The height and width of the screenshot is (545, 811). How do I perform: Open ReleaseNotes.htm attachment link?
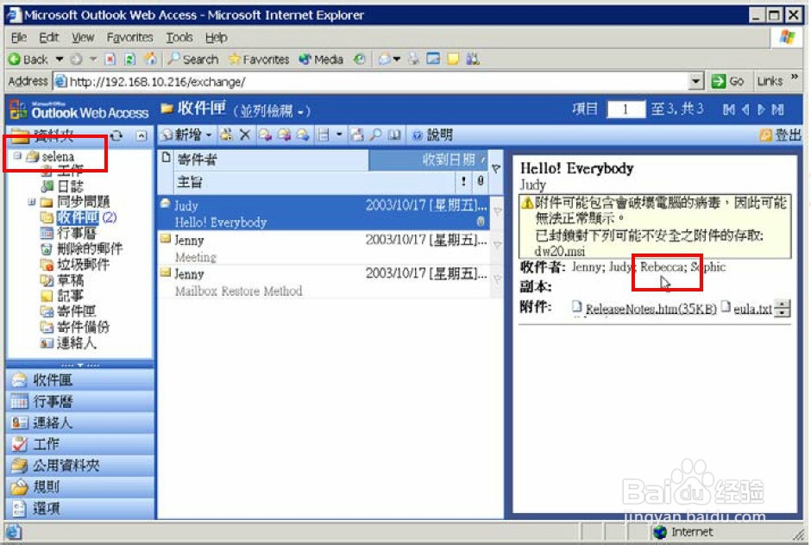tap(651, 309)
